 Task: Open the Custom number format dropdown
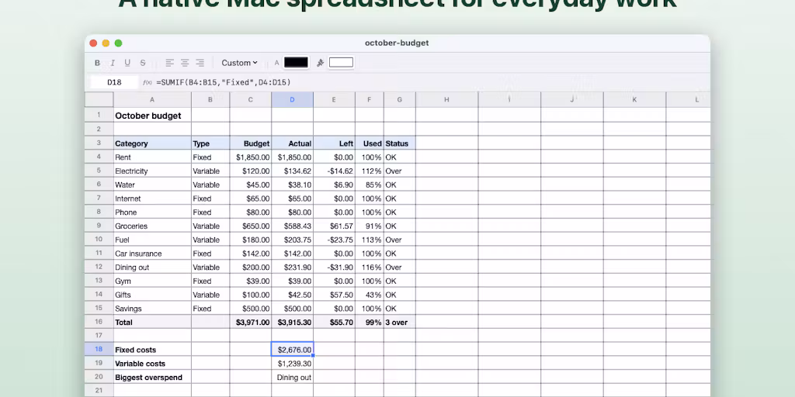tap(239, 63)
